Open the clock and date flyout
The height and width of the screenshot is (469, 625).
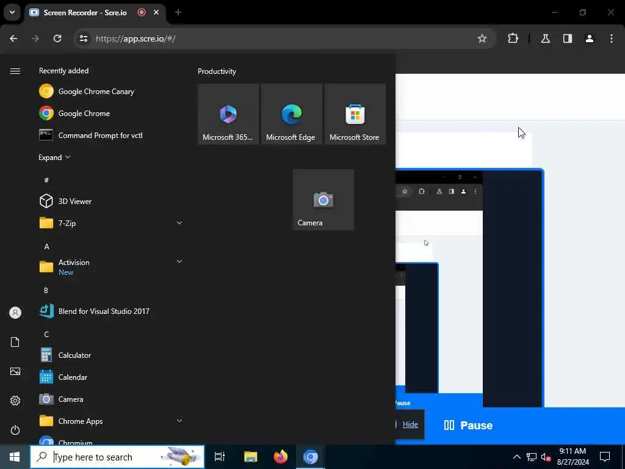(x=573, y=457)
